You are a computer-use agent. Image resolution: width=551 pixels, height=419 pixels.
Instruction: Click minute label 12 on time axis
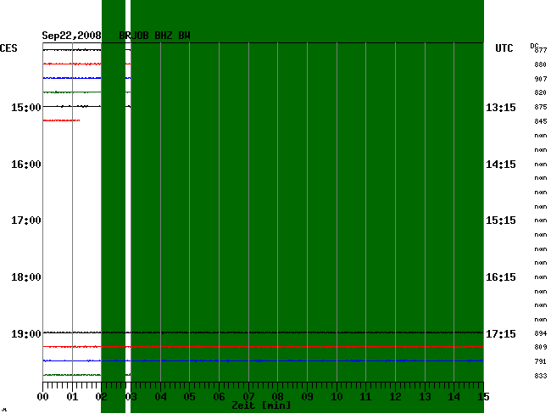(x=395, y=397)
